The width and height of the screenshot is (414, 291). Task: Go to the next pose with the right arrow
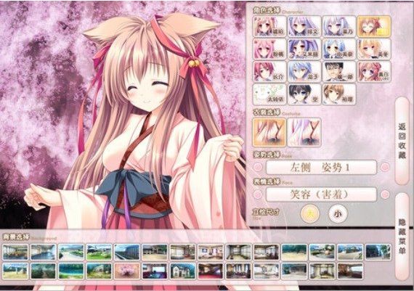click(x=385, y=167)
